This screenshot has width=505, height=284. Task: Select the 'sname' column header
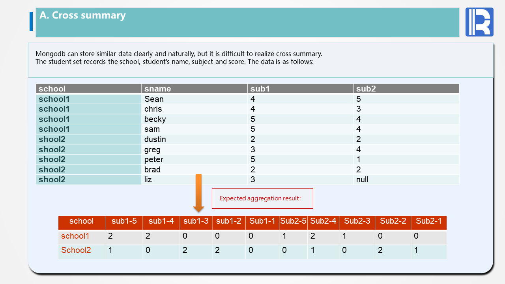coord(157,89)
